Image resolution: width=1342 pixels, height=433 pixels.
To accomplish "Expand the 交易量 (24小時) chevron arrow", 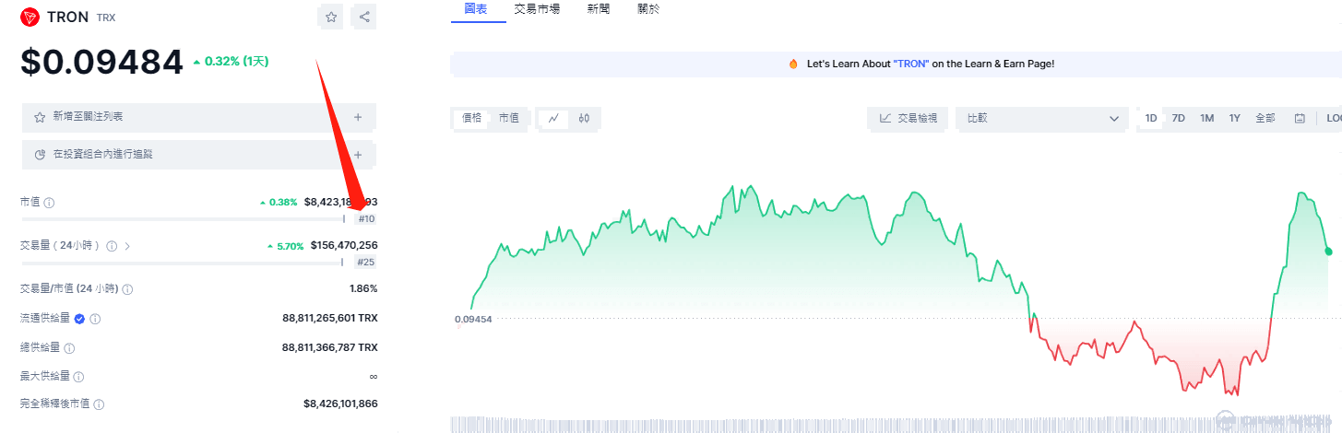I will (x=127, y=246).
